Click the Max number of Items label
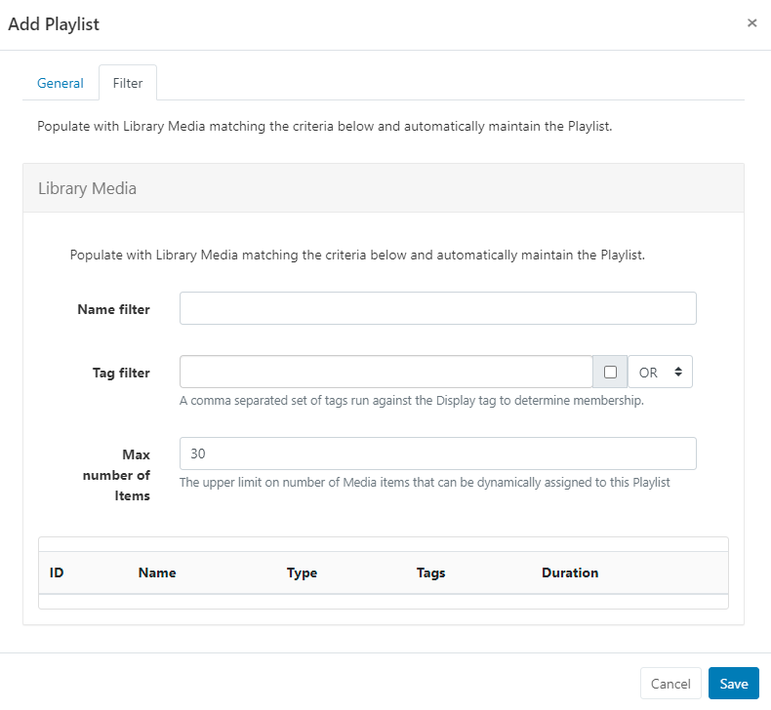771x710 pixels. point(116,475)
